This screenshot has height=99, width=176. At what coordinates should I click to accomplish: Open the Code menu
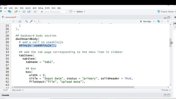tap(11, 8)
